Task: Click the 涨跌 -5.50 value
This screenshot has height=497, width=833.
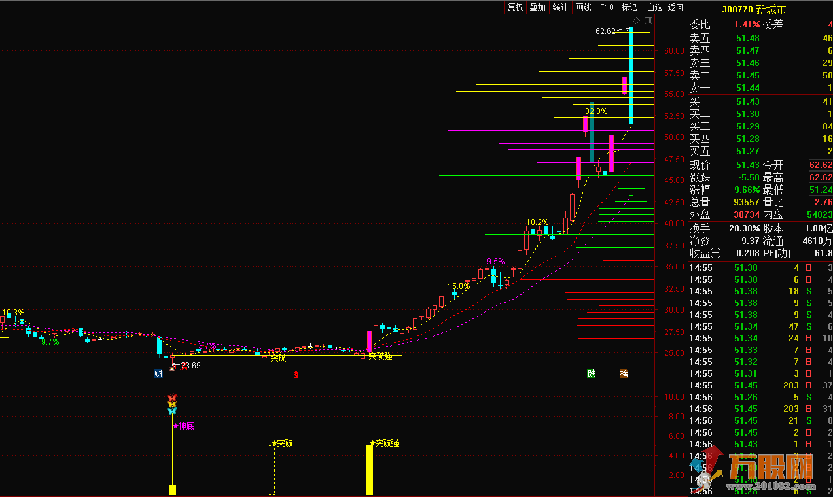Action: click(748, 178)
